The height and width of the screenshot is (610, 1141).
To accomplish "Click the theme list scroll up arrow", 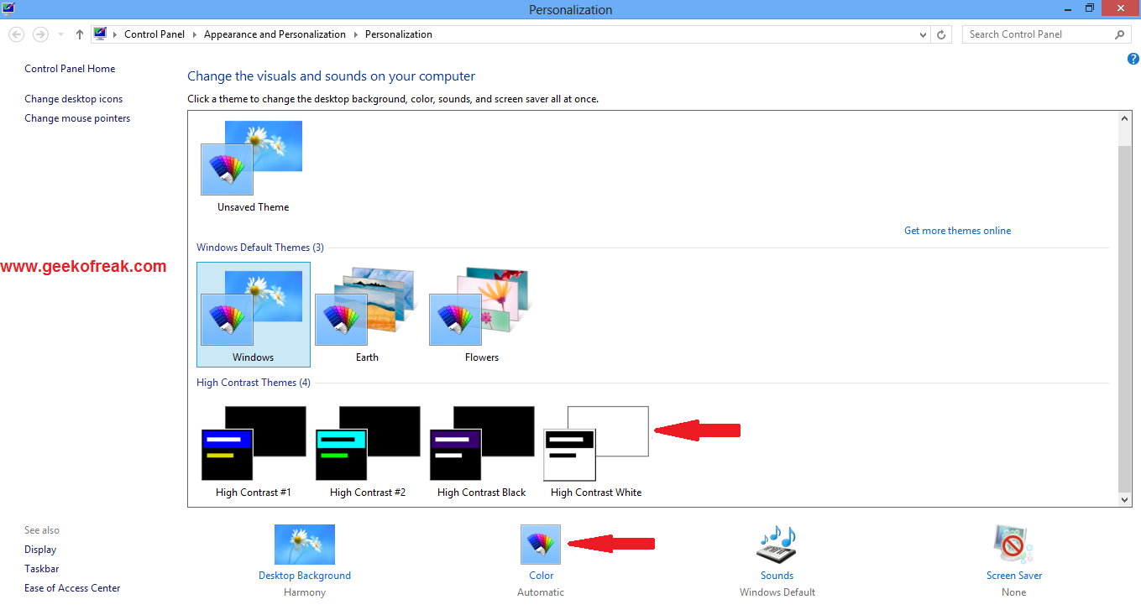I will pyautogui.click(x=1126, y=119).
